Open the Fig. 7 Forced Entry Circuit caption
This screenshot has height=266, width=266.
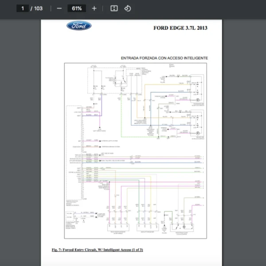click(97, 250)
